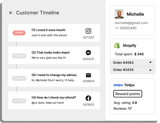Open Michelle's profile photo

(119, 14)
